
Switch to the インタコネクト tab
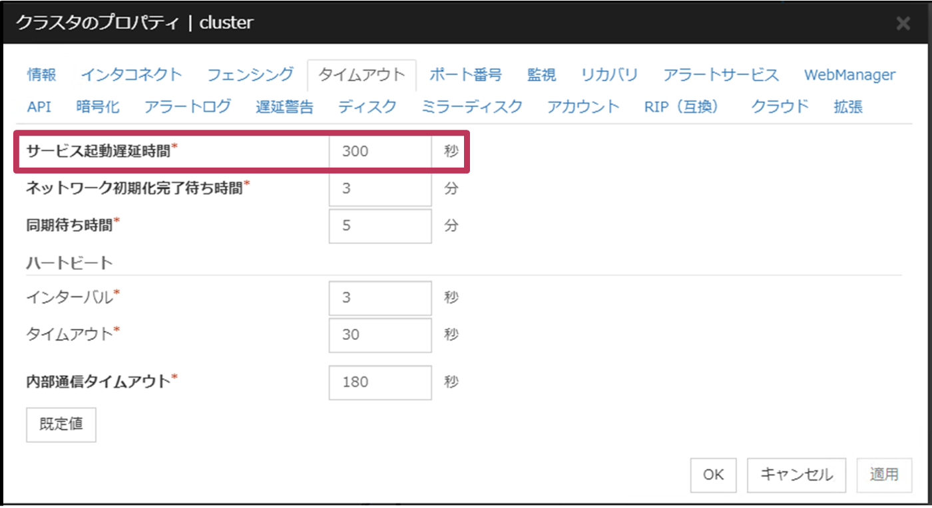pyautogui.click(x=131, y=74)
